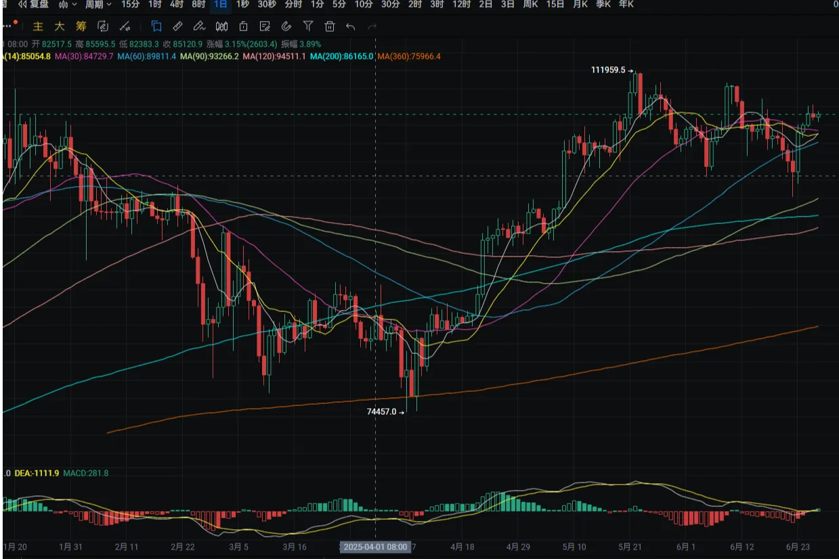839x559 pixels.
Task: Switch to the 4时 timeframe
Action: coord(177,4)
